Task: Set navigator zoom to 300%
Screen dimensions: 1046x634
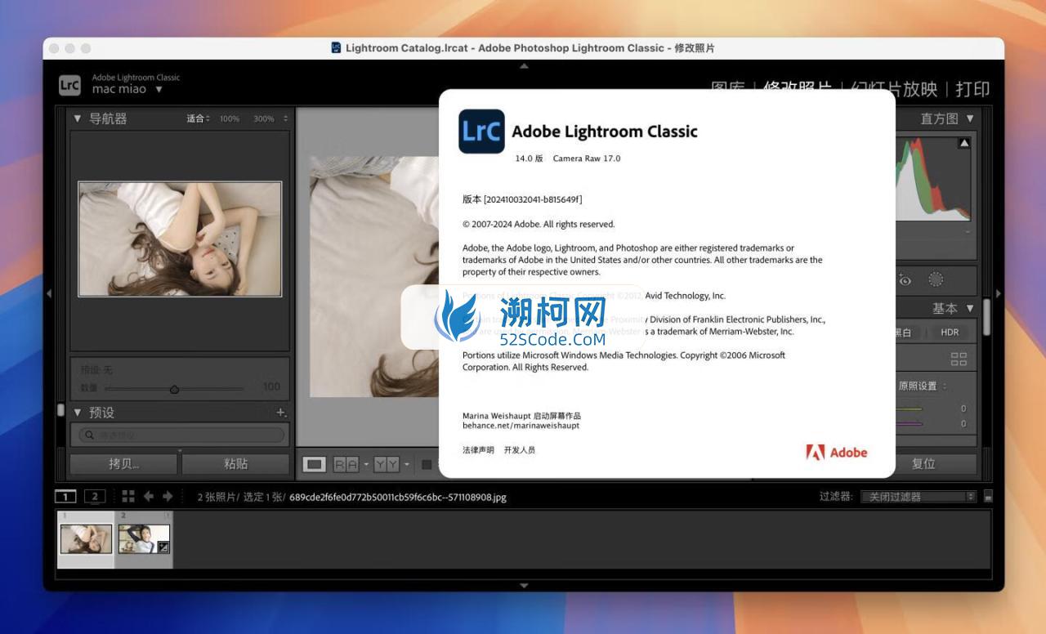Action: point(263,119)
